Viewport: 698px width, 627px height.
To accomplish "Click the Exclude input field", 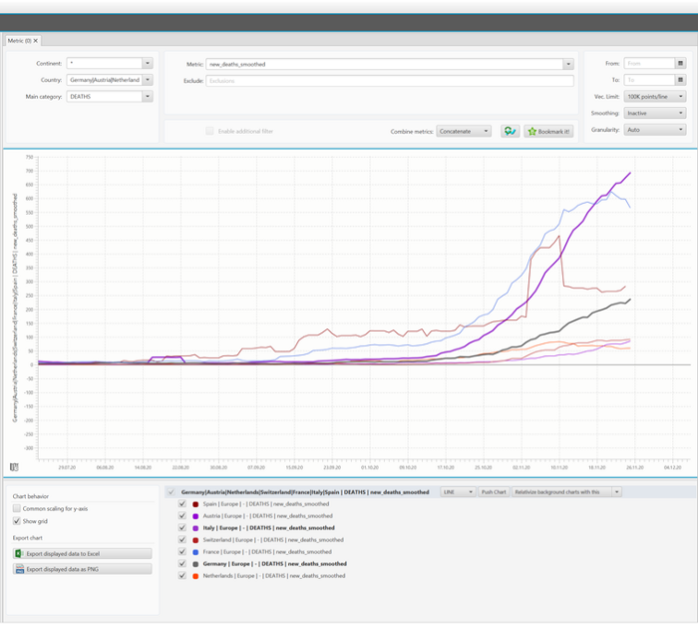I will pyautogui.click(x=389, y=81).
